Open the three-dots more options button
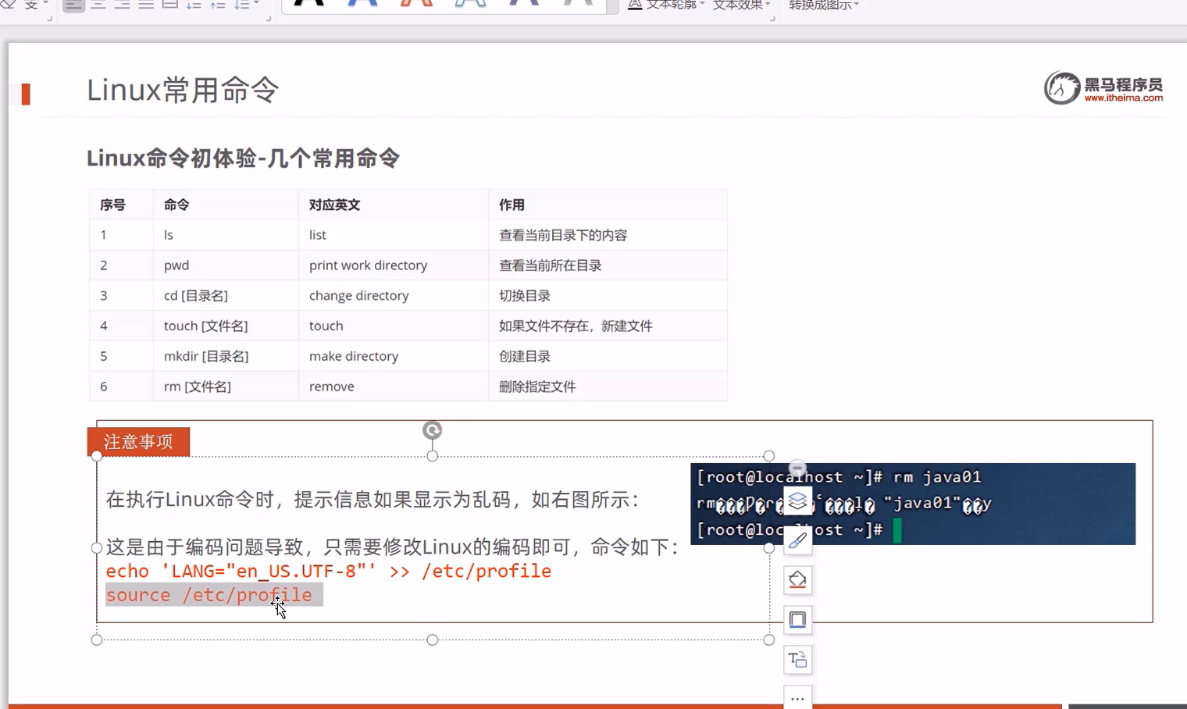 coord(797,698)
